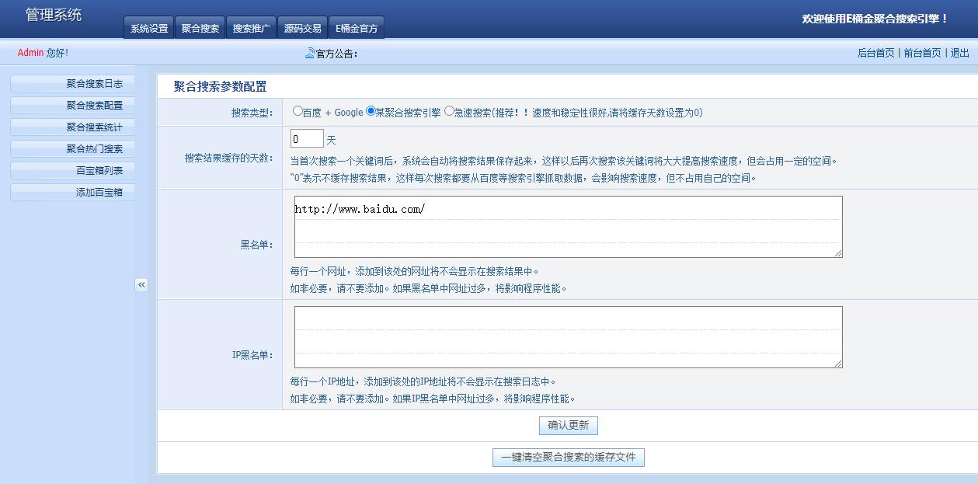Select 聚合搜索配置 in the sidebar
Image resolution: width=978 pixels, height=484 pixels.
[72, 106]
